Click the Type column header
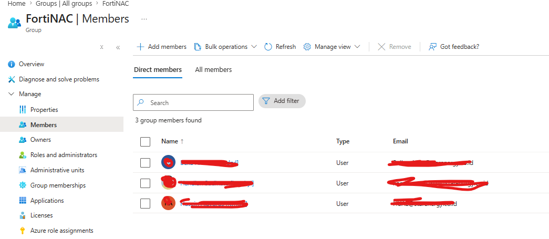The height and width of the screenshot is (239, 549). point(343,141)
